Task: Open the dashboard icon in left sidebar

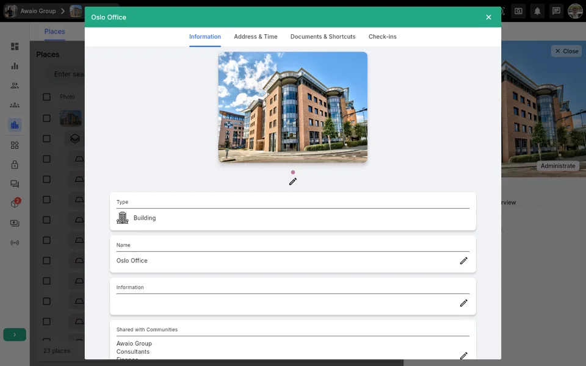Action: [15, 46]
